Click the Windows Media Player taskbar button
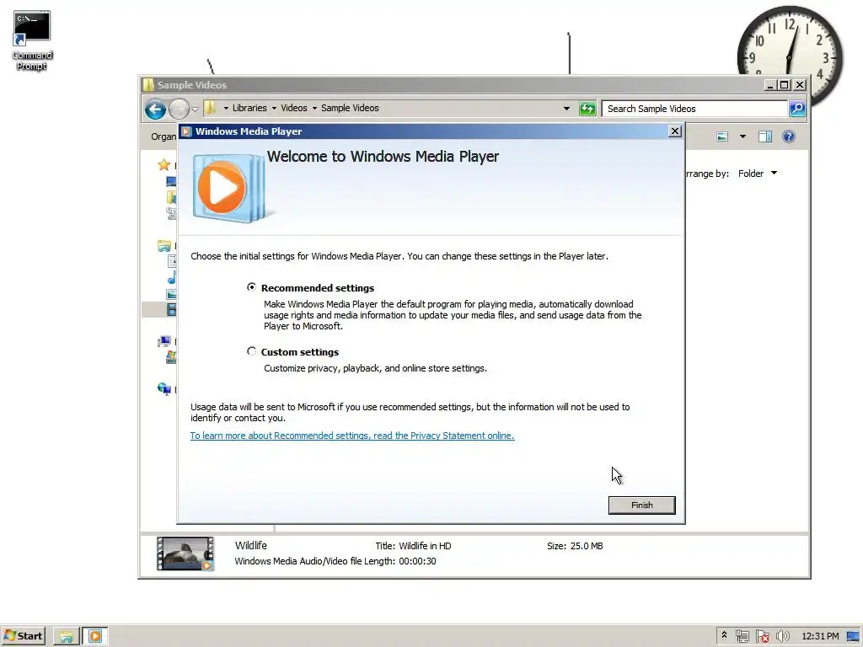This screenshot has width=863, height=647. pyautogui.click(x=95, y=637)
